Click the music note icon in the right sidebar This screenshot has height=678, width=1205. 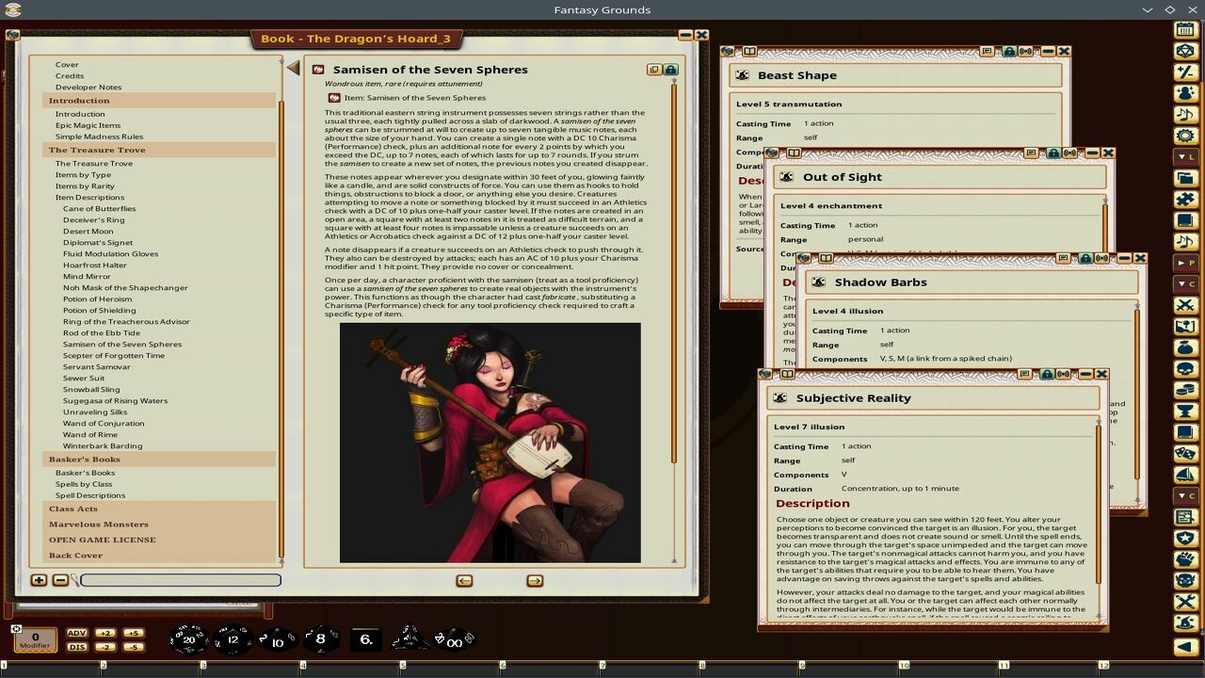coord(1188,114)
